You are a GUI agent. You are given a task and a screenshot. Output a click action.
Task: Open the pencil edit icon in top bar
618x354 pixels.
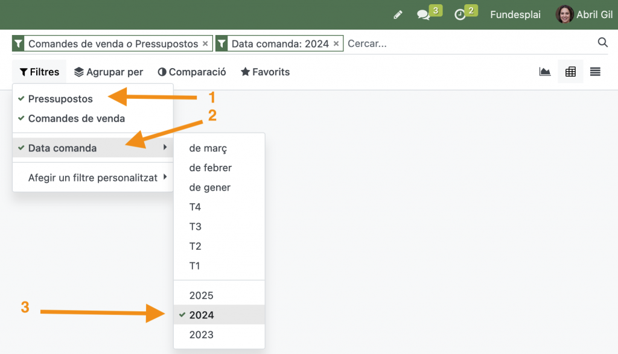tap(398, 14)
